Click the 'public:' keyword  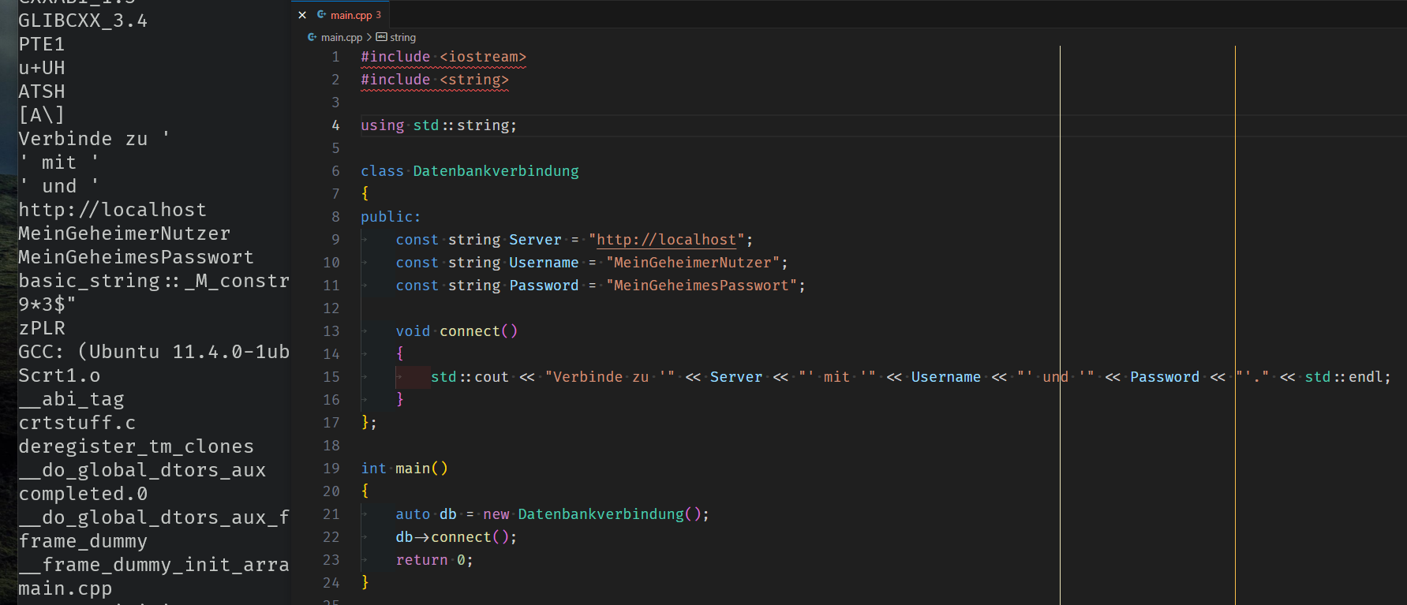391,217
